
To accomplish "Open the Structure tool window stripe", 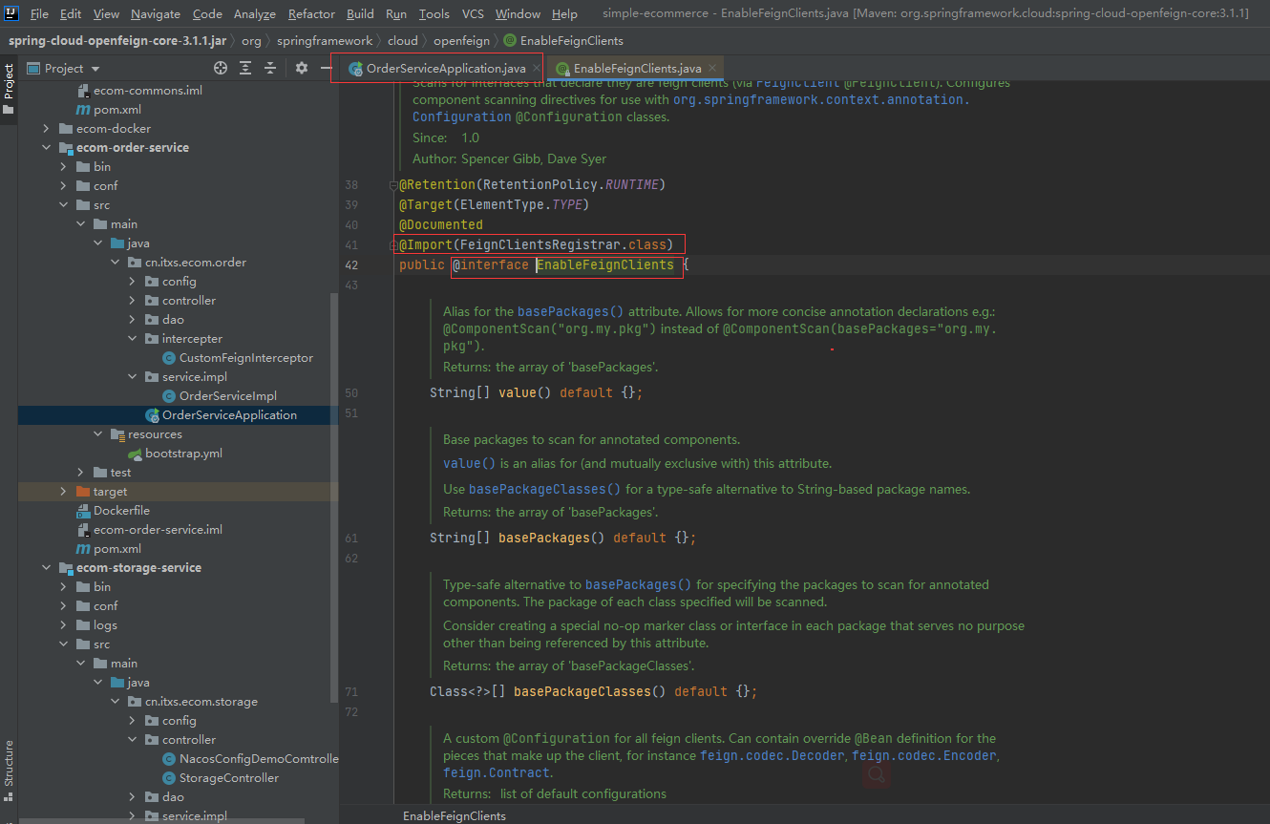I will 9,764.
